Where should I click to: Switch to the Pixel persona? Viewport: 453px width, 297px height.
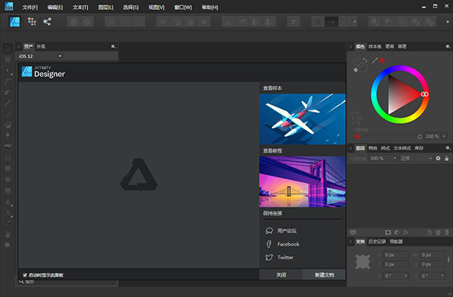(32, 21)
